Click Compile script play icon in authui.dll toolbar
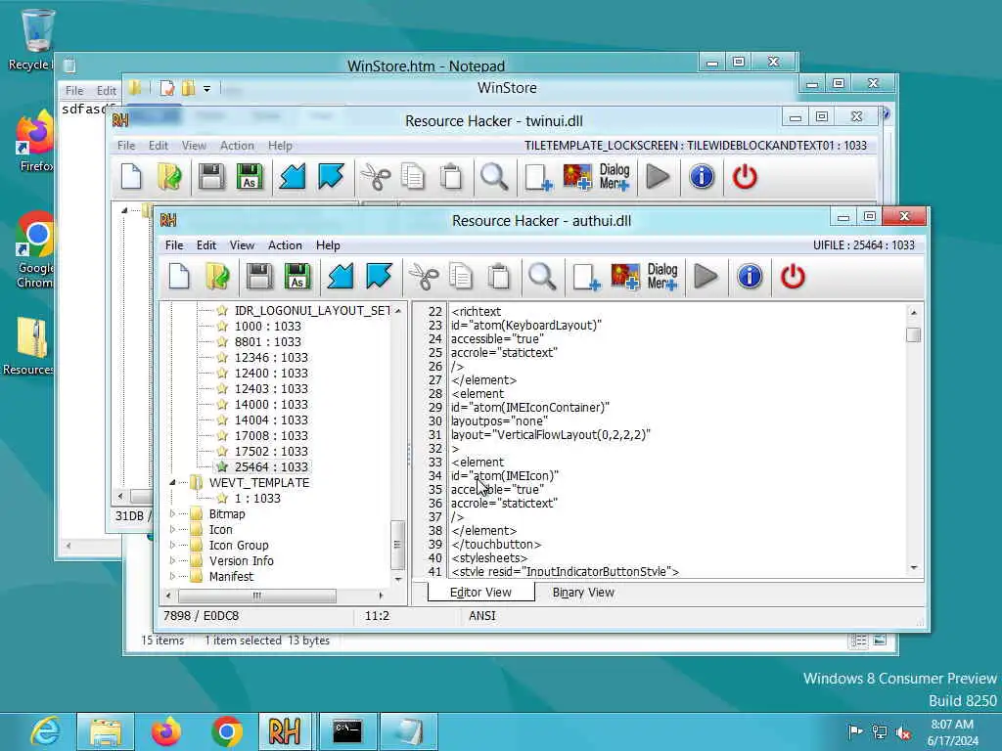Screen dimensions: 1002x751 tap(706, 277)
